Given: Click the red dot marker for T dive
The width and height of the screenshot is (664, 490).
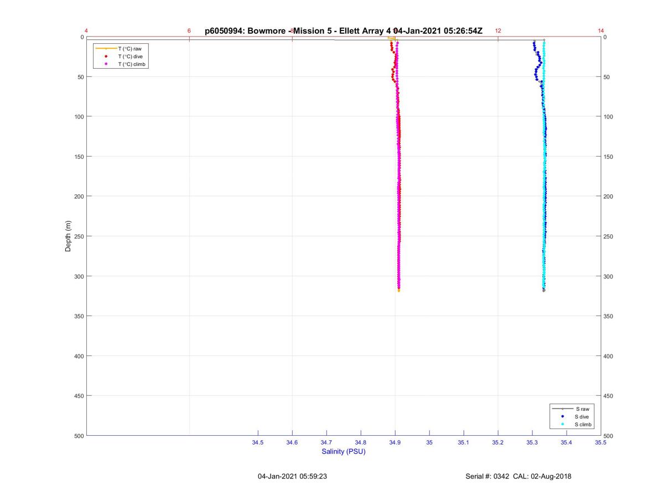Looking at the screenshot, I should [106, 56].
